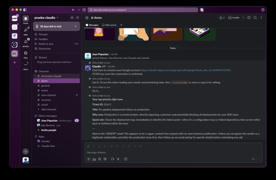View the 2 channel members
Viewport: 276px width, 180px height.
coord(222,17)
